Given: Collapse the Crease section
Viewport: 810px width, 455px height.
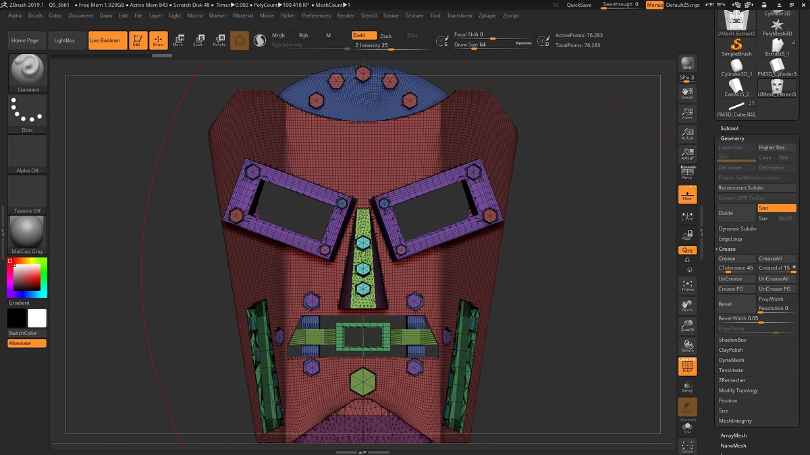Looking at the screenshot, I should click(727, 249).
